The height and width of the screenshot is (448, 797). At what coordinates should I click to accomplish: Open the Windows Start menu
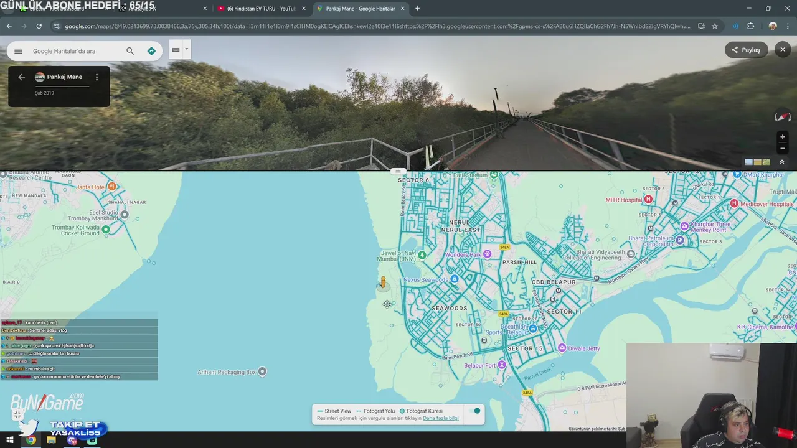point(9,440)
